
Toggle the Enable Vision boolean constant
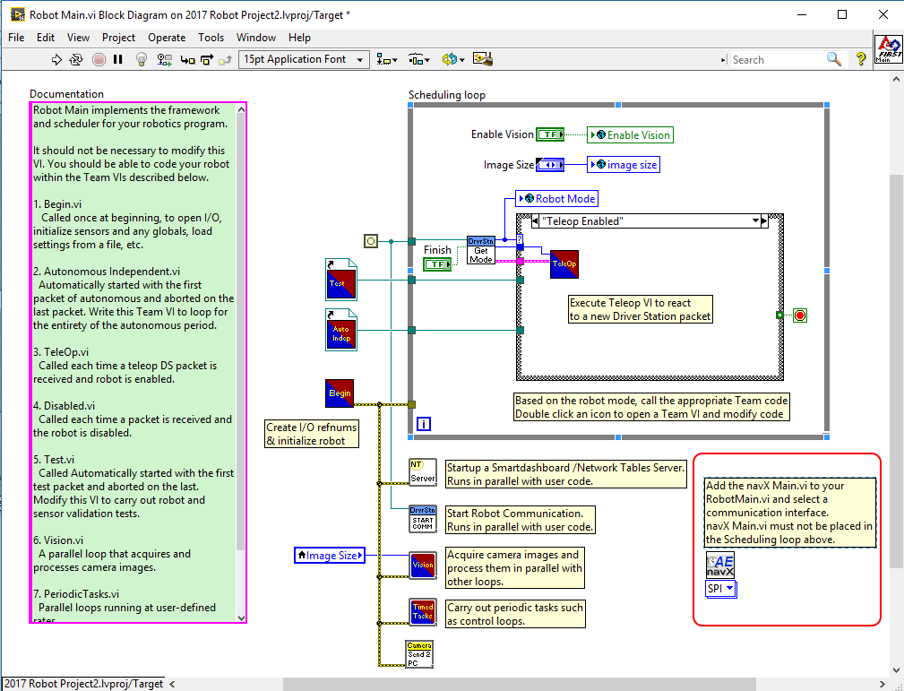tap(549, 134)
